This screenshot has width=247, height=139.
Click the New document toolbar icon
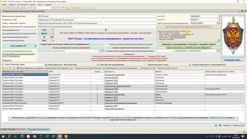coord(3,8)
